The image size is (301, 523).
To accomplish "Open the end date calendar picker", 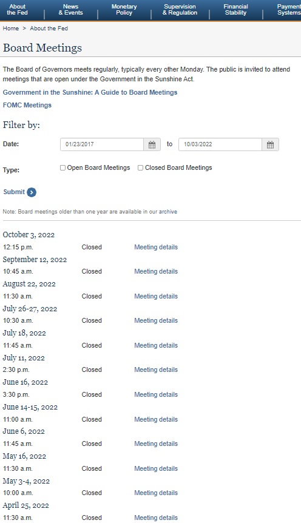I will 270,144.
